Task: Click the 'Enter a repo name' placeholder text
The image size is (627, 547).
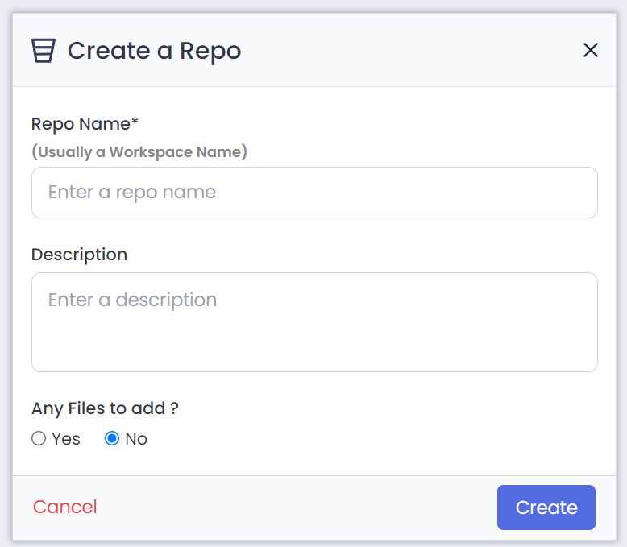Action: pos(132,193)
